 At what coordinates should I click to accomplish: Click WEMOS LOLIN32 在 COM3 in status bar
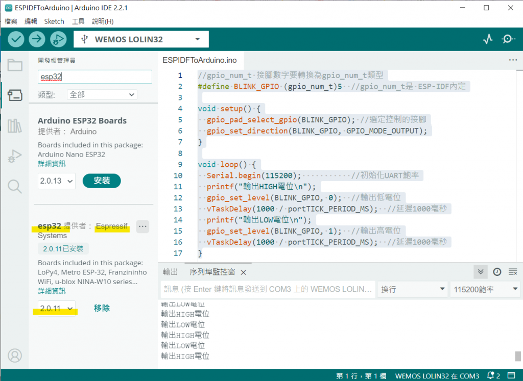tap(437, 376)
